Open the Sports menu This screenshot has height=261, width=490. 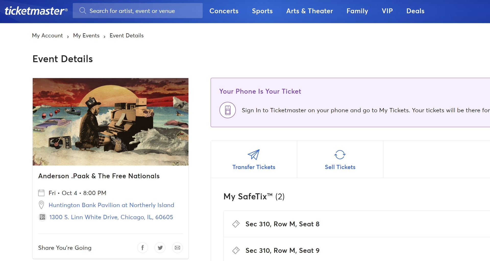pyautogui.click(x=262, y=11)
